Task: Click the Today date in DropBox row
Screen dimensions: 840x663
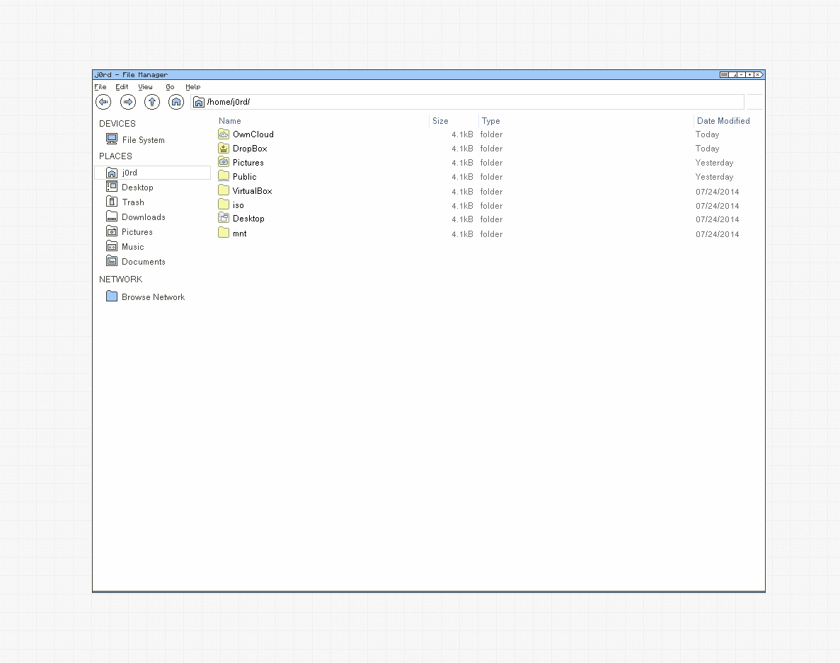Action: tap(707, 149)
